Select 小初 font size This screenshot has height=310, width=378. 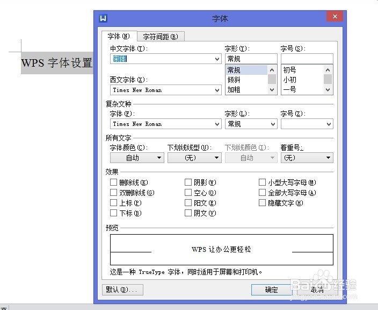click(302, 80)
